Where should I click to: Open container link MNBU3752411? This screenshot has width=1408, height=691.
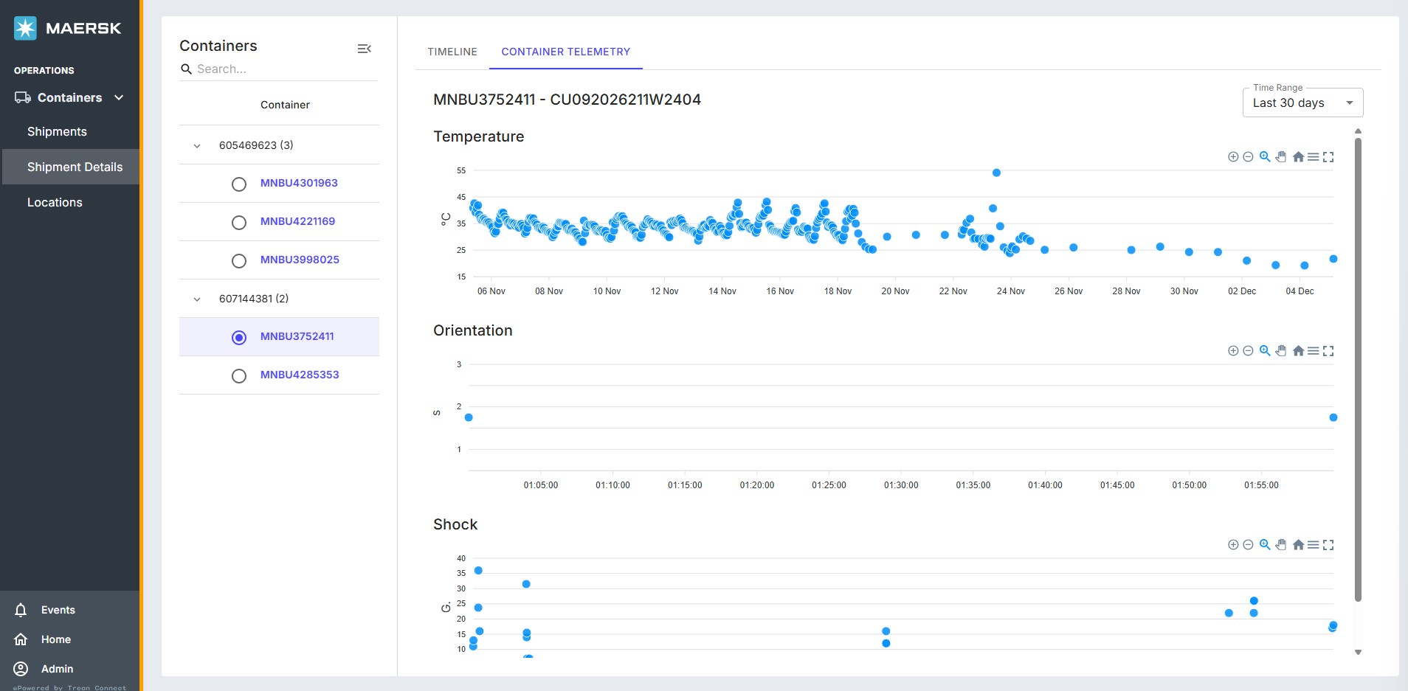(297, 336)
